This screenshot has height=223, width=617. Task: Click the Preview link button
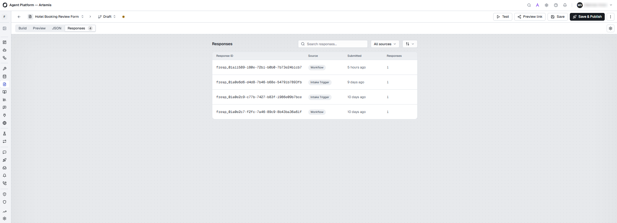pyautogui.click(x=530, y=17)
